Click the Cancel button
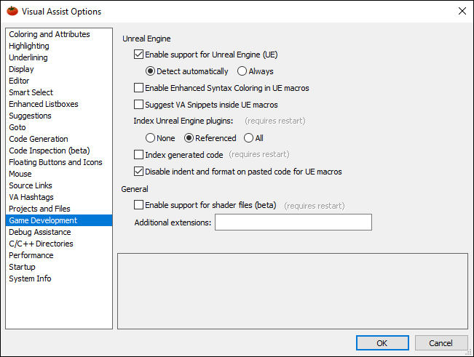 441,343
